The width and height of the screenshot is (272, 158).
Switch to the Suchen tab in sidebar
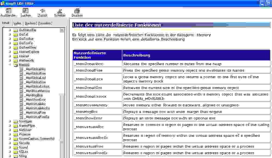click(30, 23)
